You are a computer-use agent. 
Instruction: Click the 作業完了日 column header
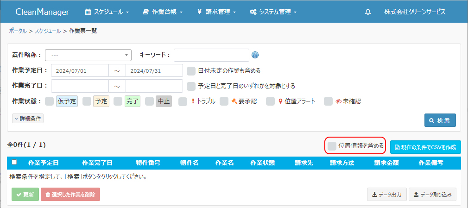[x=97, y=163]
